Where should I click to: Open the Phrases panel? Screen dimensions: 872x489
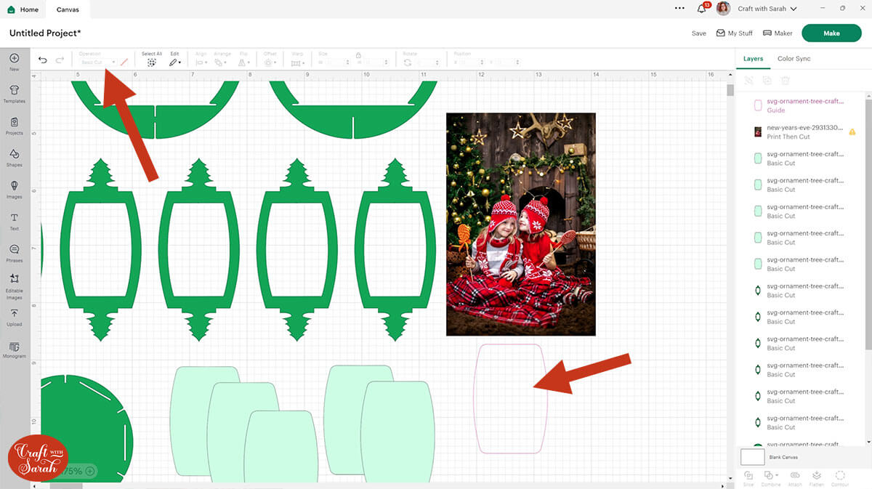14,253
